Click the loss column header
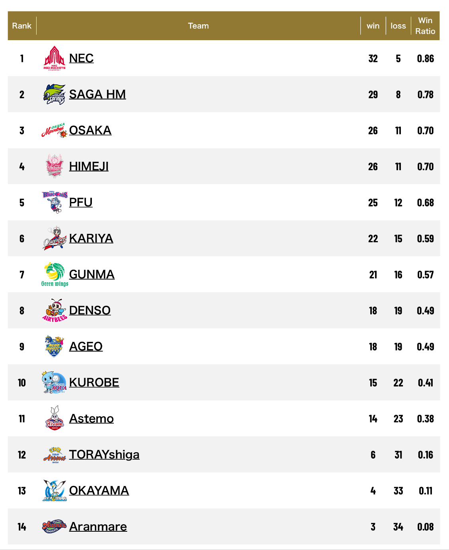This screenshot has width=449, height=550. [x=398, y=26]
